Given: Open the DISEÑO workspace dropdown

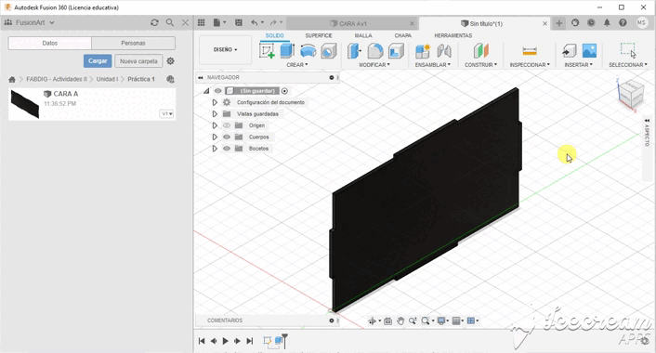Looking at the screenshot, I should pyautogui.click(x=225, y=49).
